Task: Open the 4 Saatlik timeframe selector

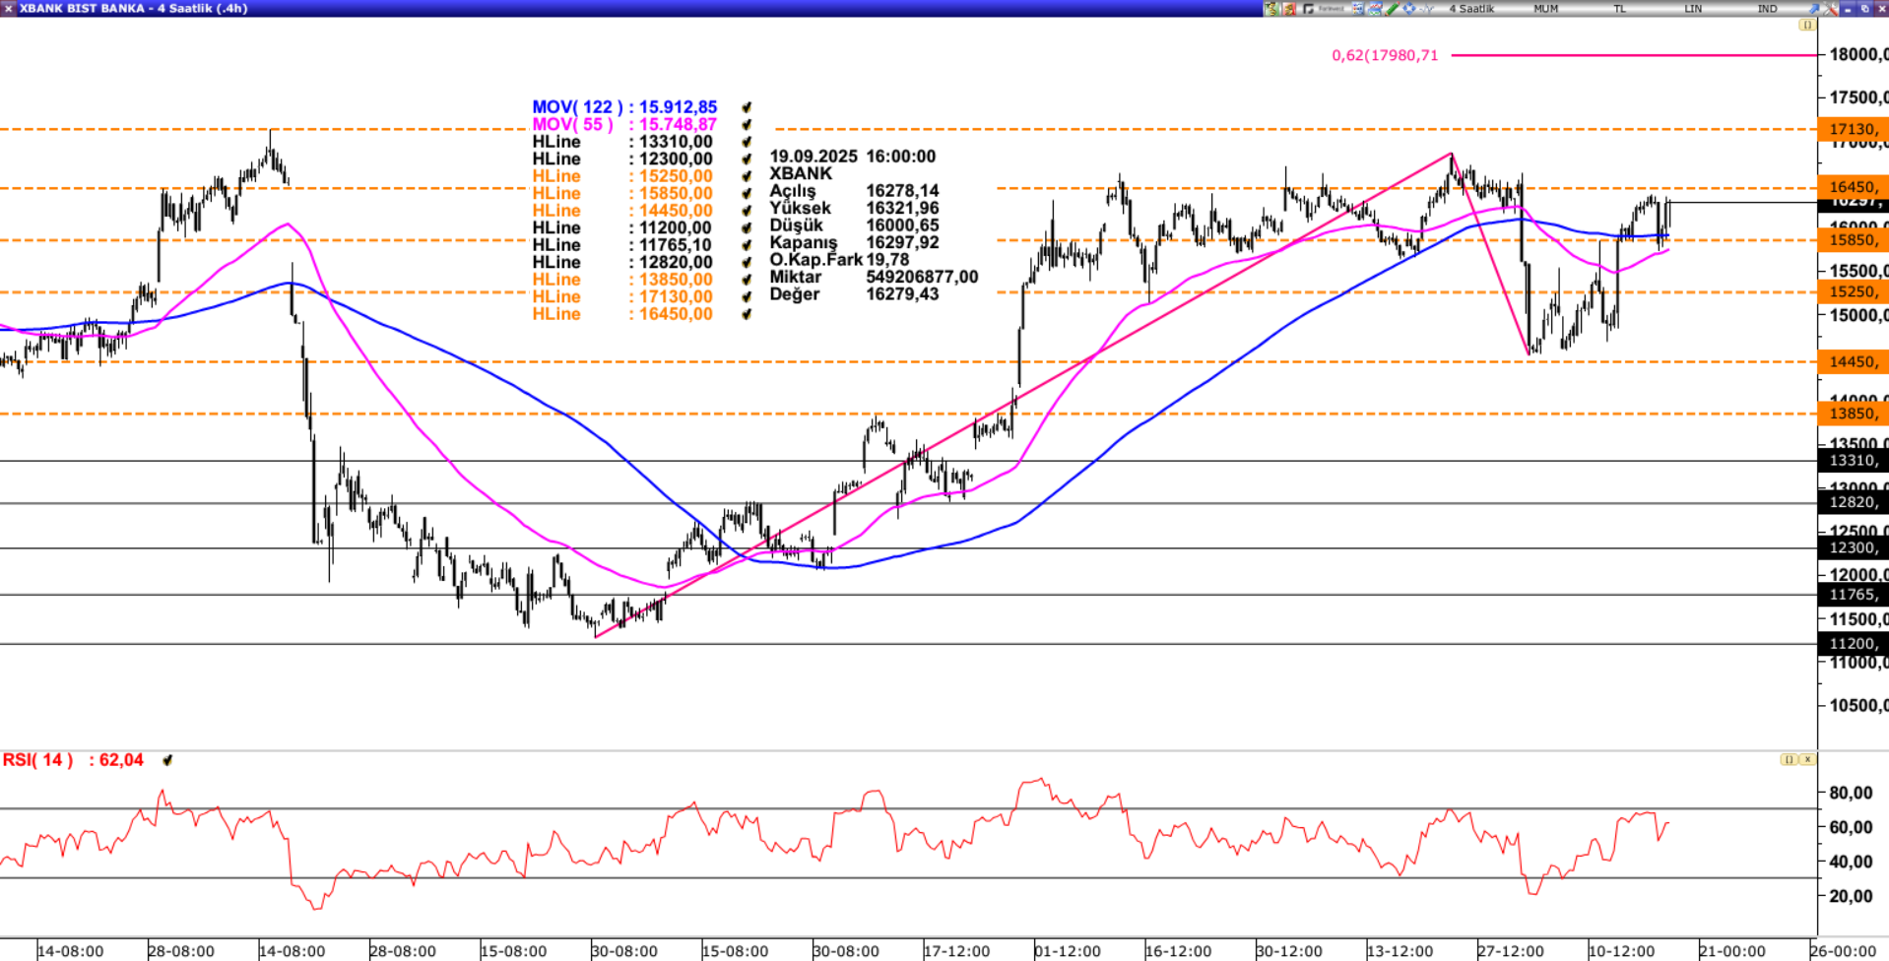Action: [x=1471, y=9]
